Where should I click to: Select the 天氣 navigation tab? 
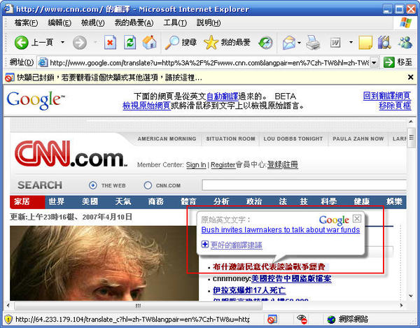(123, 201)
